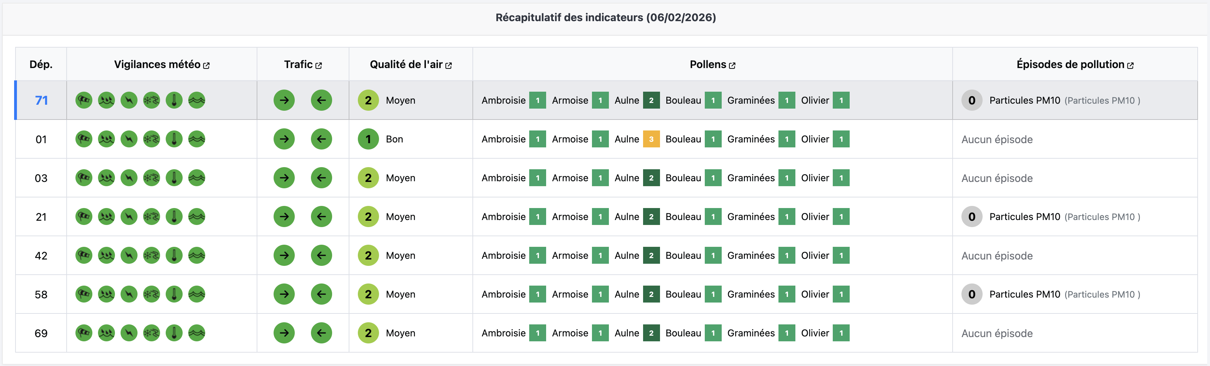Click the air quality index badge for department 01
This screenshot has width=1210, height=366.
(x=368, y=139)
